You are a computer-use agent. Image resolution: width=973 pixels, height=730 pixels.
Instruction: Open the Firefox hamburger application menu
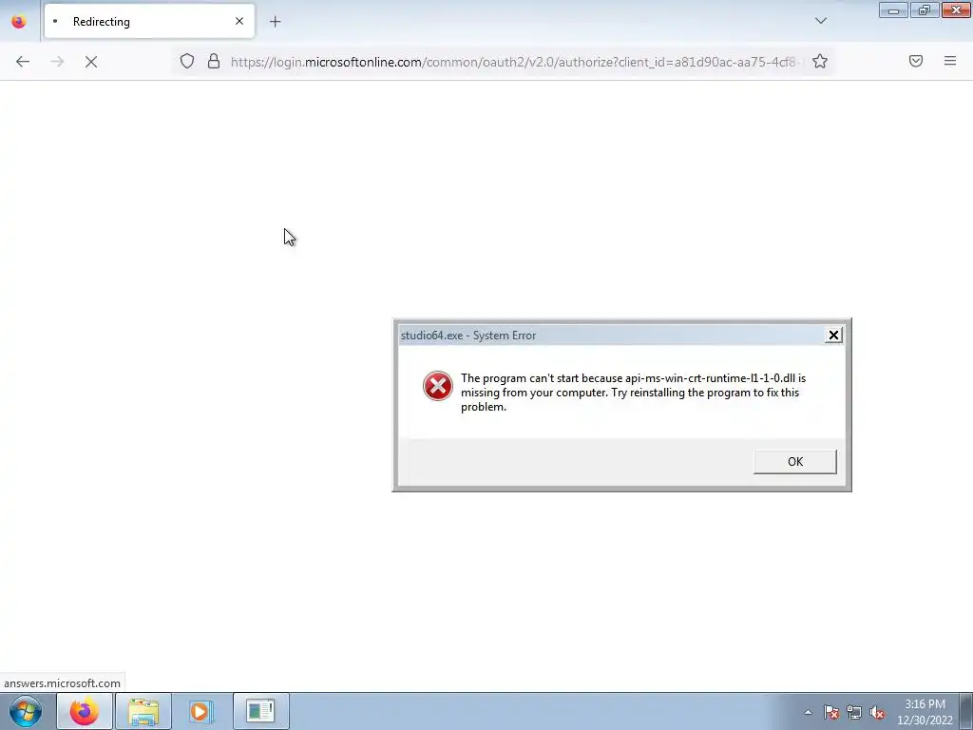(x=950, y=61)
